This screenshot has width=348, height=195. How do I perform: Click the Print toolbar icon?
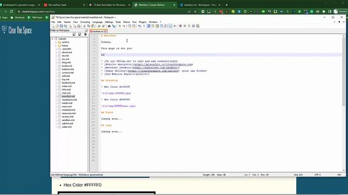pyautogui.click(x=78, y=26)
